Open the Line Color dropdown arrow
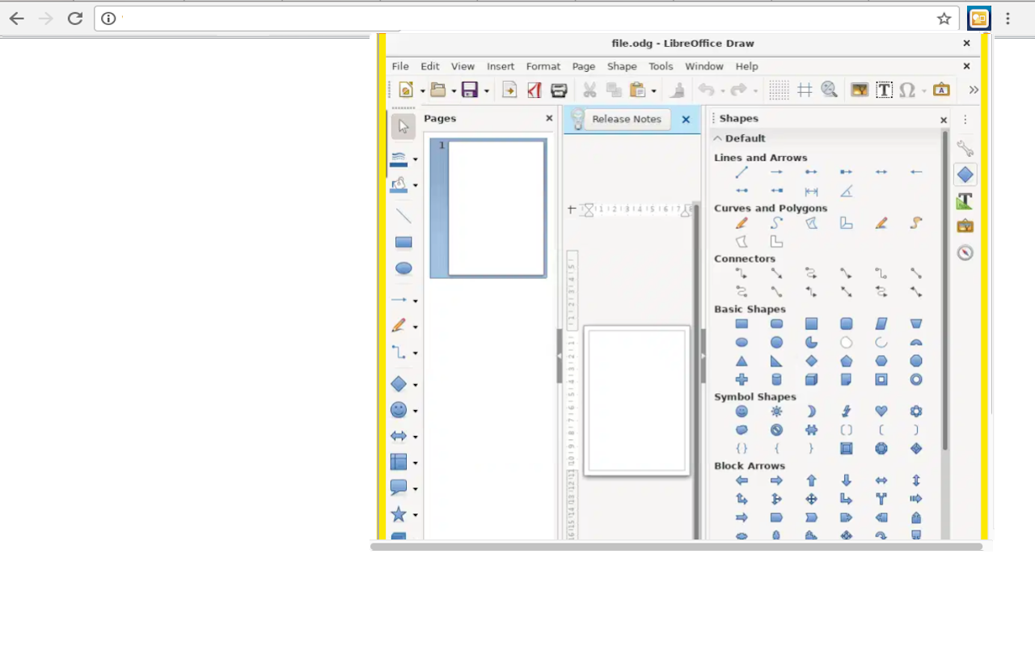 click(x=416, y=159)
